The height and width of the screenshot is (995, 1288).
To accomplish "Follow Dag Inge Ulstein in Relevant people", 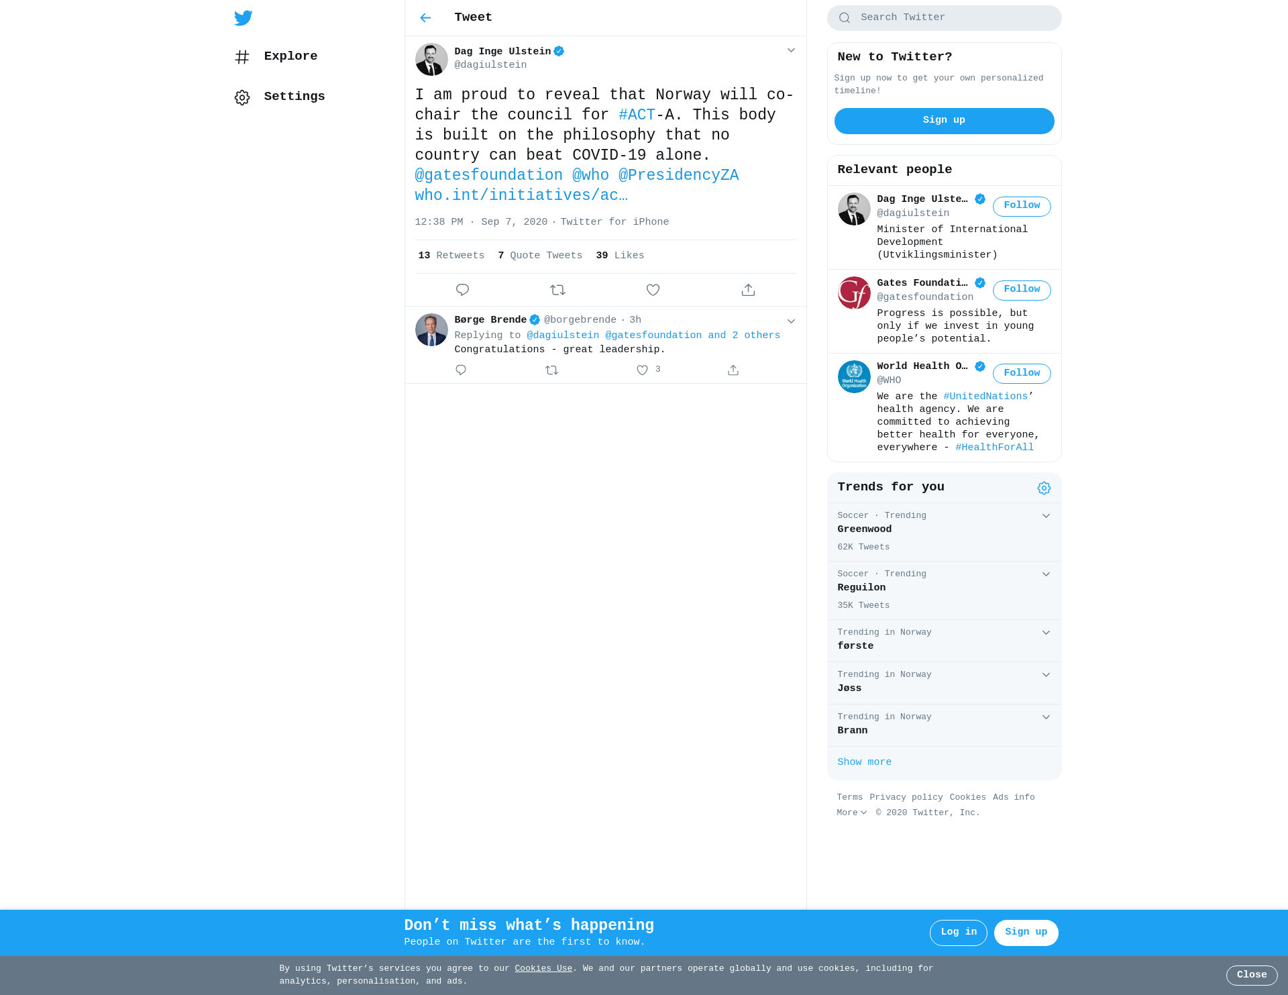I will point(1022,206).
